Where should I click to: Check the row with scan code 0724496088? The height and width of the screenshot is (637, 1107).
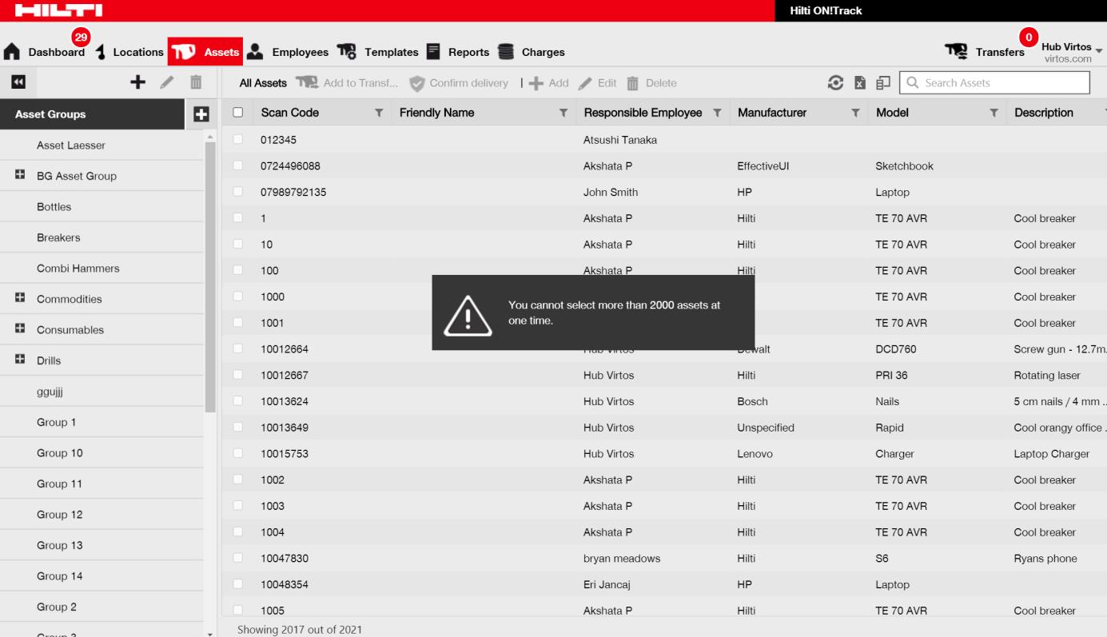(237, 166)
